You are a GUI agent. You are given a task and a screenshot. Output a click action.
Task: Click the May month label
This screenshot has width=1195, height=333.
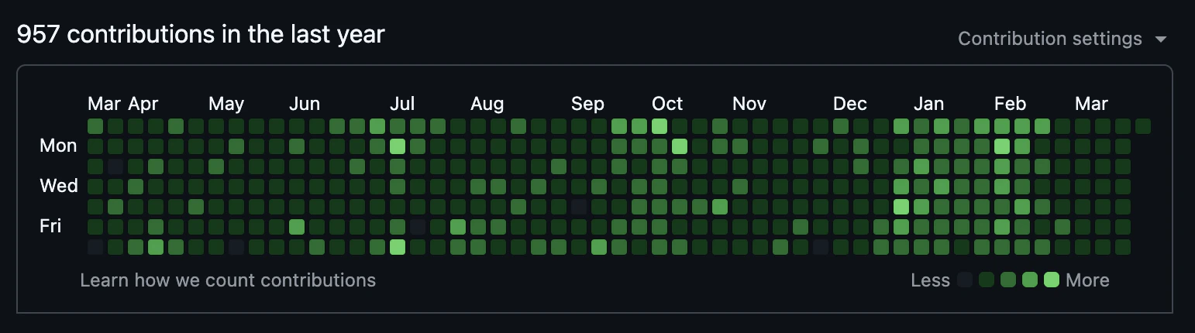point(226,104)
